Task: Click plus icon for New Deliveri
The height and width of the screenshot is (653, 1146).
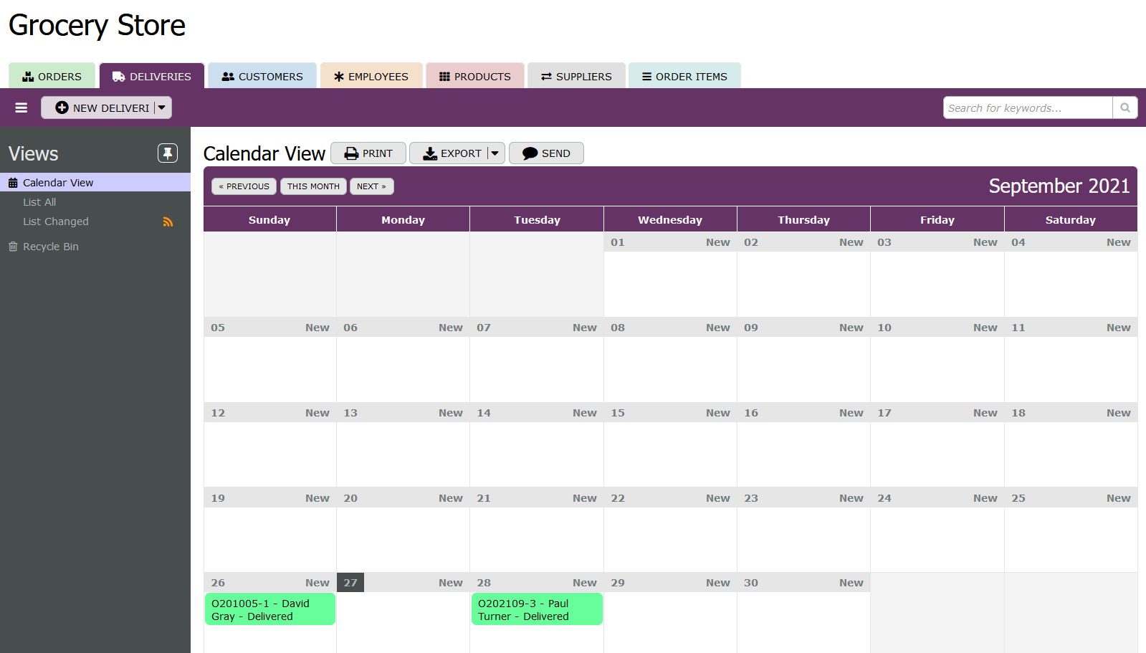Action: pos(62,108)
